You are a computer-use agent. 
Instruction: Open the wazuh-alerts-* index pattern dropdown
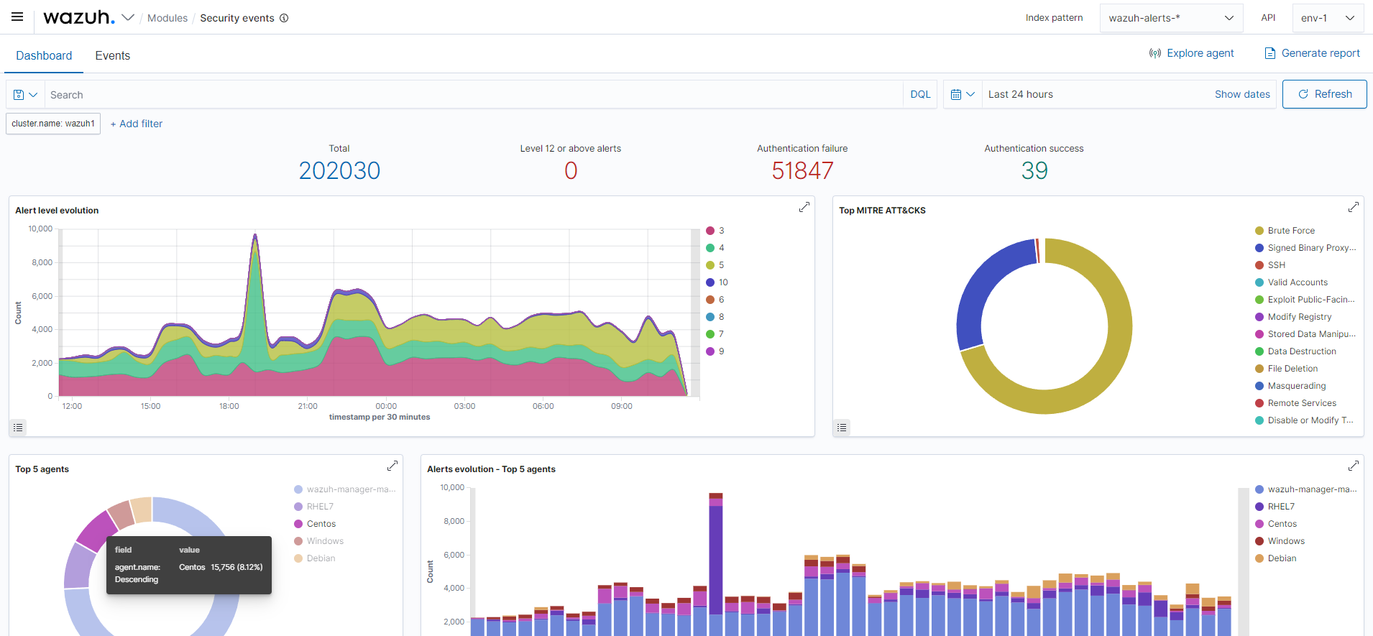1171,18
